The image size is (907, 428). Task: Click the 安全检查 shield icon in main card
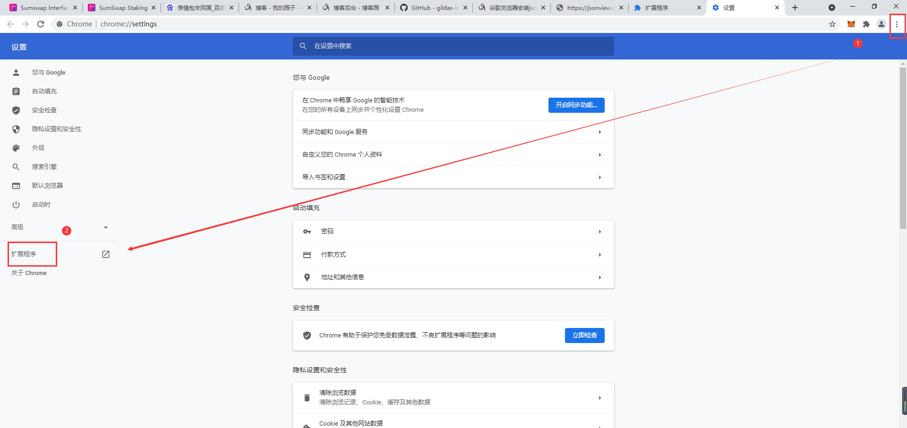(x=307, y=336)
